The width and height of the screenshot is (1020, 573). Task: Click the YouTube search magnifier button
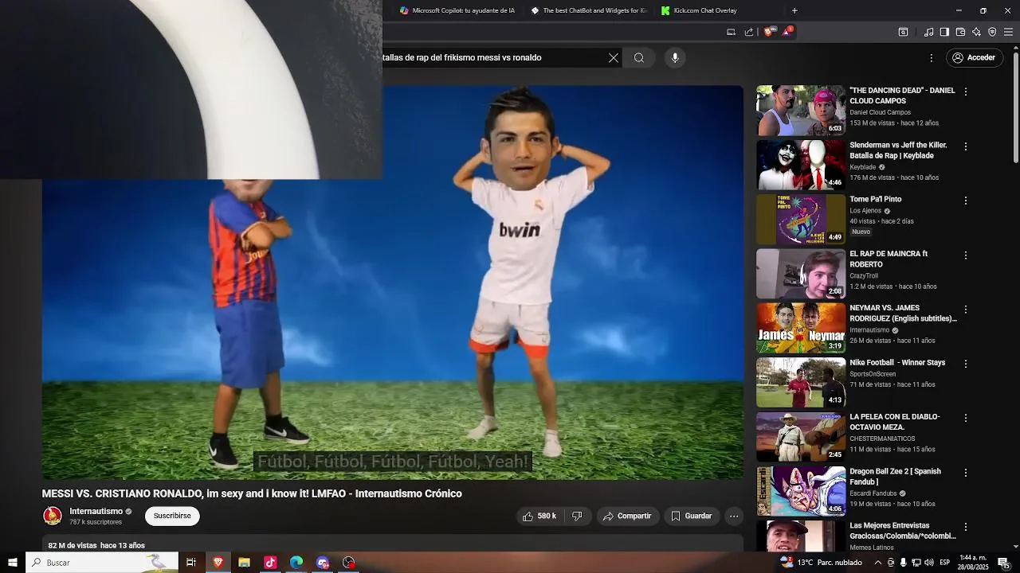point(639,57)
